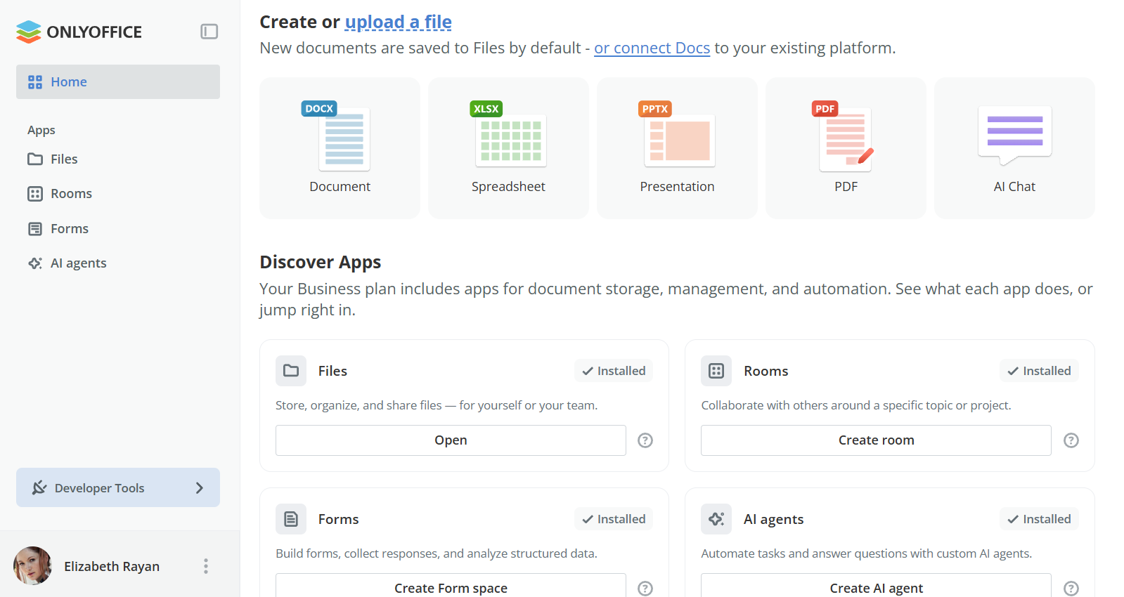The height and width of the screenshot is (597, 1124).
Task: Open help icon beside Create AI agent
Action: coord(1071,589)
